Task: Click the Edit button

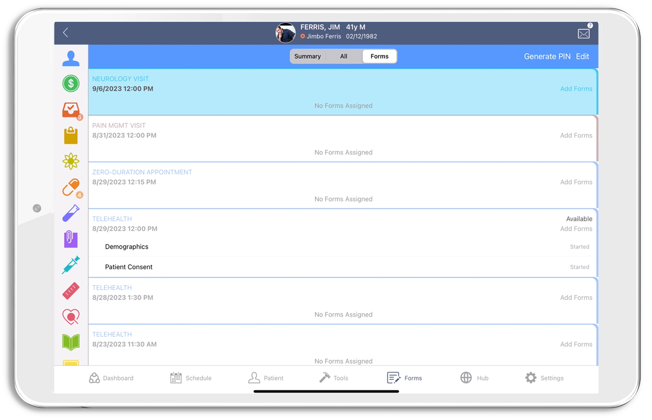Action: point(582,56)
